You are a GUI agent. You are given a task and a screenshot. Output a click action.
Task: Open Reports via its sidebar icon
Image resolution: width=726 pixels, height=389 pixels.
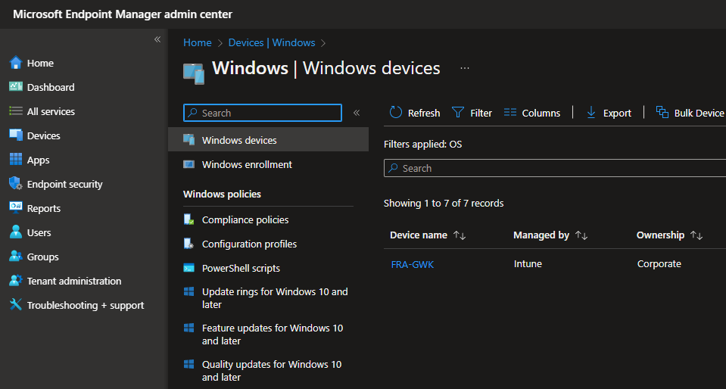coord(16,208)
